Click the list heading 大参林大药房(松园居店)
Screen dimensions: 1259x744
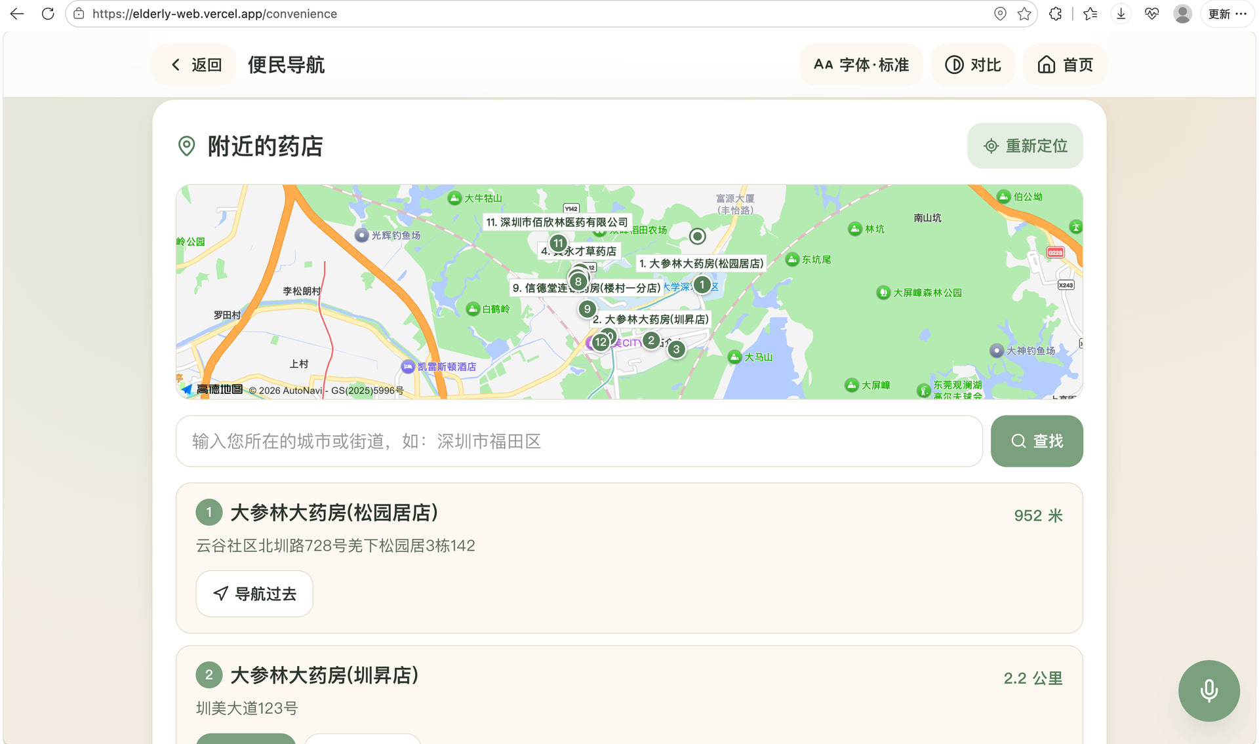(334, 513)
